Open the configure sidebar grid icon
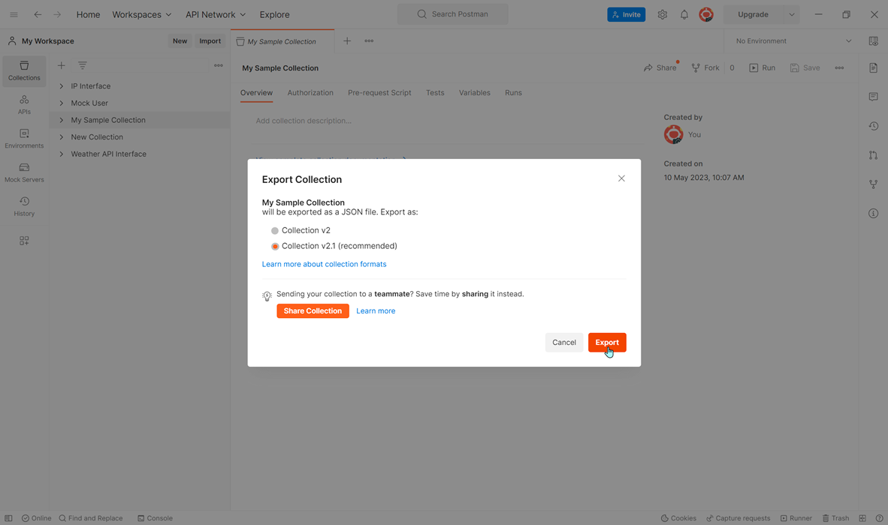This screenshot has width=888, height=525. 24,241
